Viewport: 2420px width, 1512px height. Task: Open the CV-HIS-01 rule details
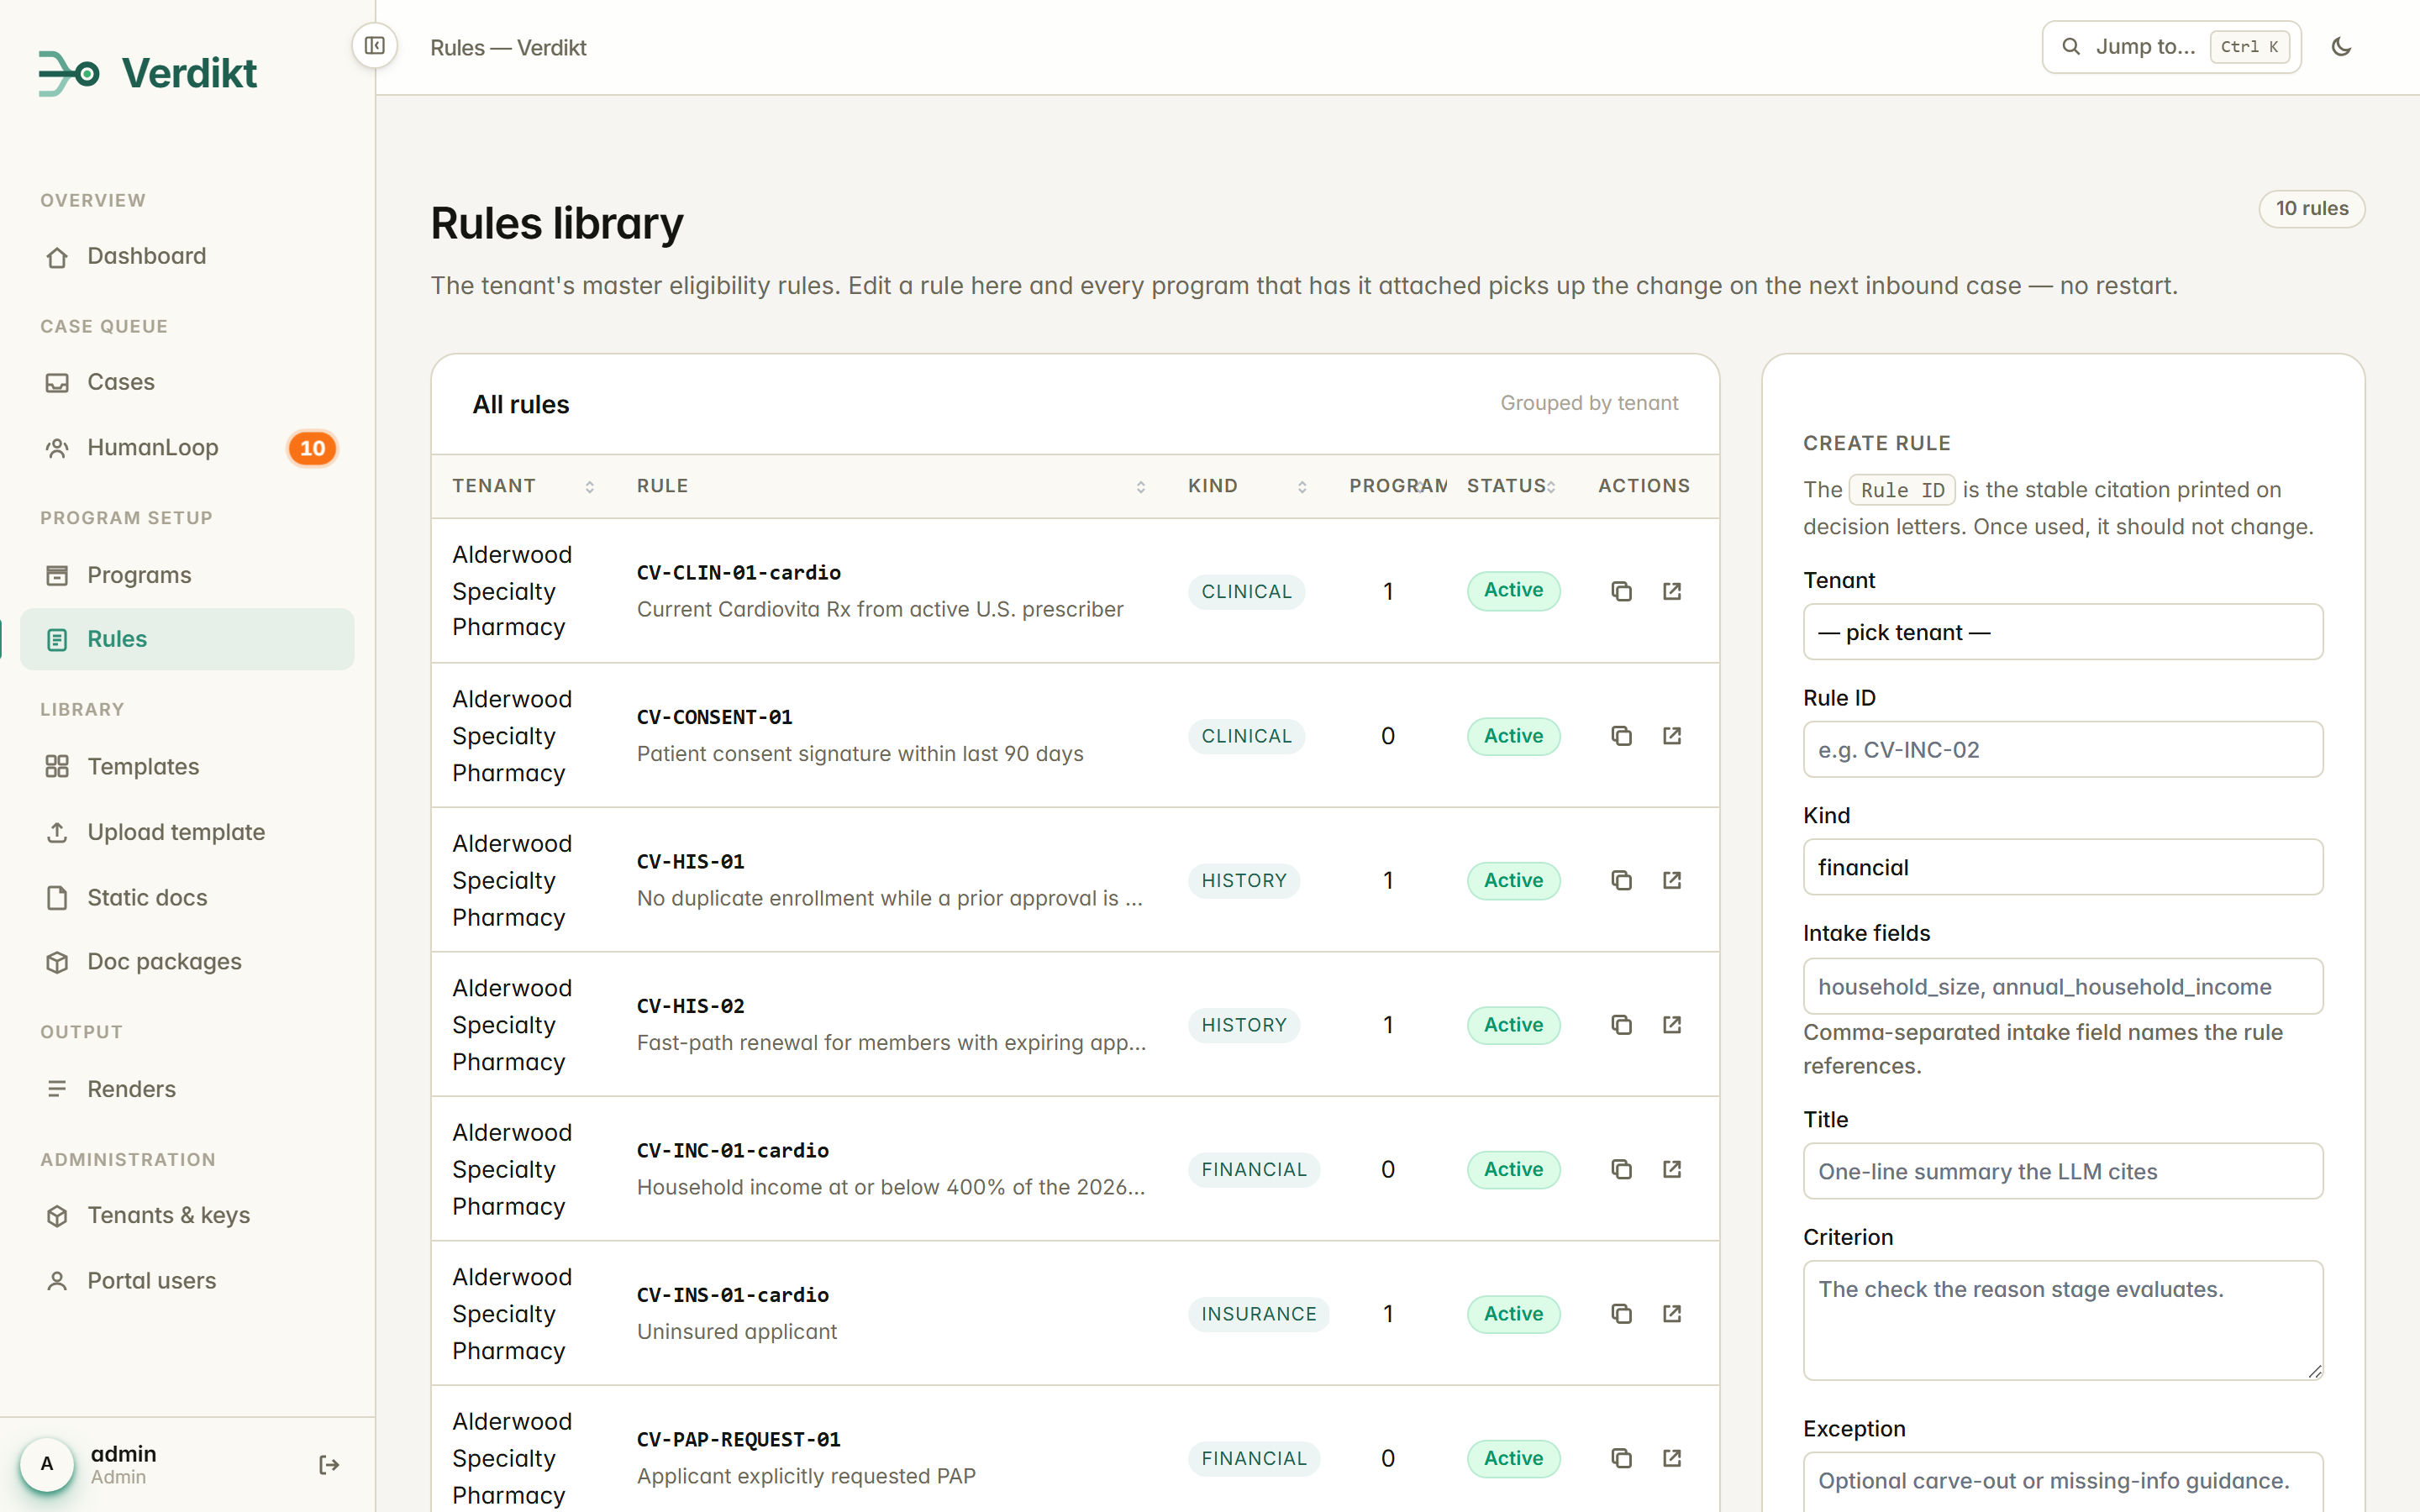(1672, 880)
